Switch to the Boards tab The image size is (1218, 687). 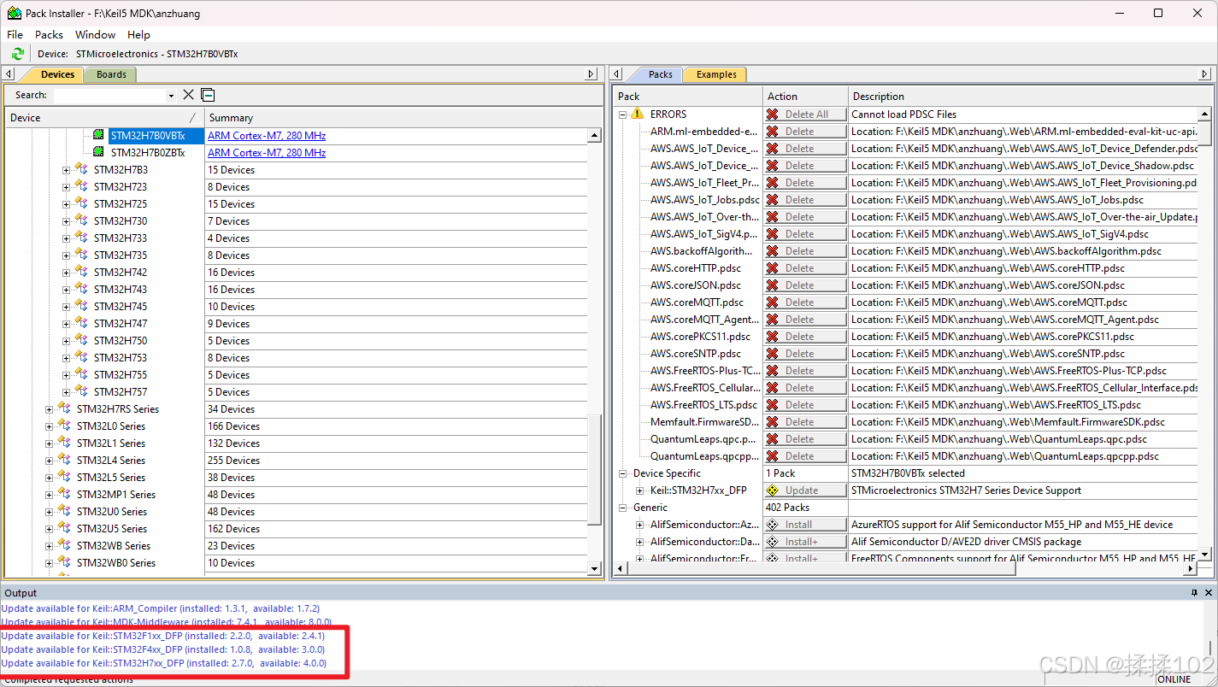click(x=110, y=74)
